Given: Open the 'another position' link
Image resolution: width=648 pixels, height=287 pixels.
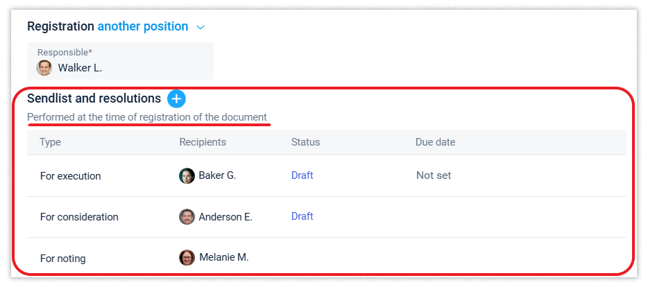Looking at the screenshot, I should (142, 26).
